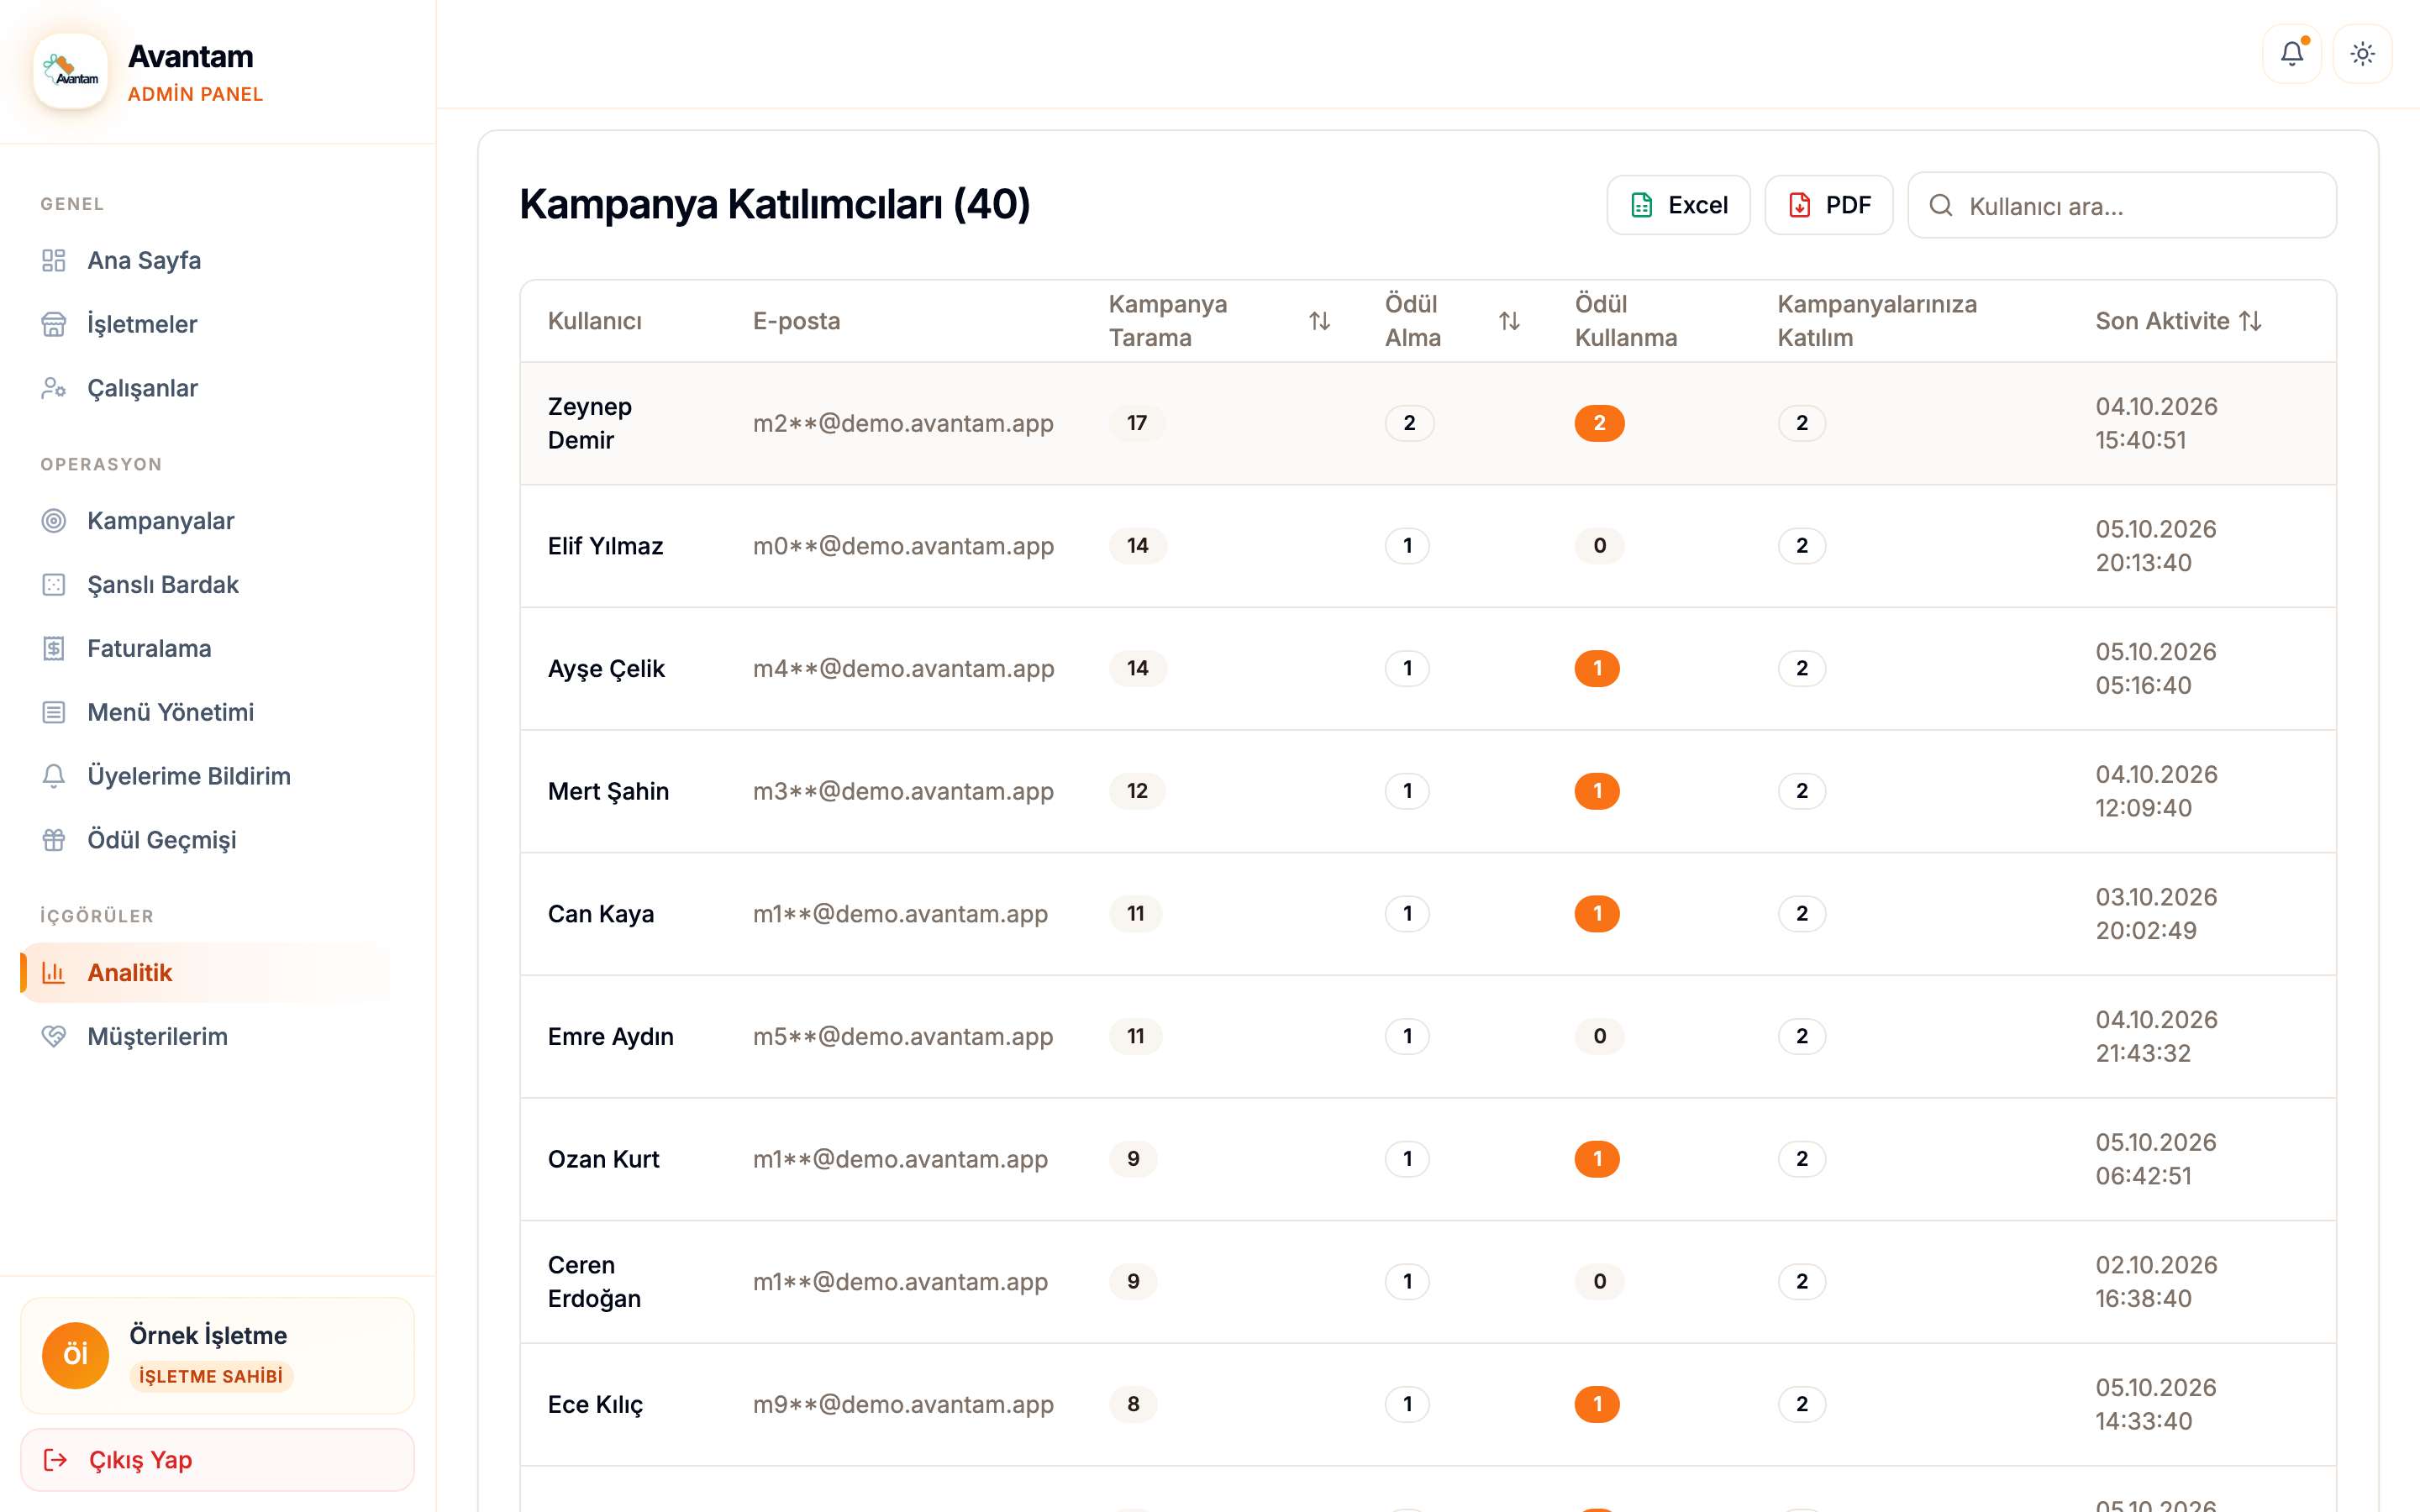The width and height of the screenshot is (2420, 1512).
Task: Open the notifications bell icon
Action: [2291, 53]
